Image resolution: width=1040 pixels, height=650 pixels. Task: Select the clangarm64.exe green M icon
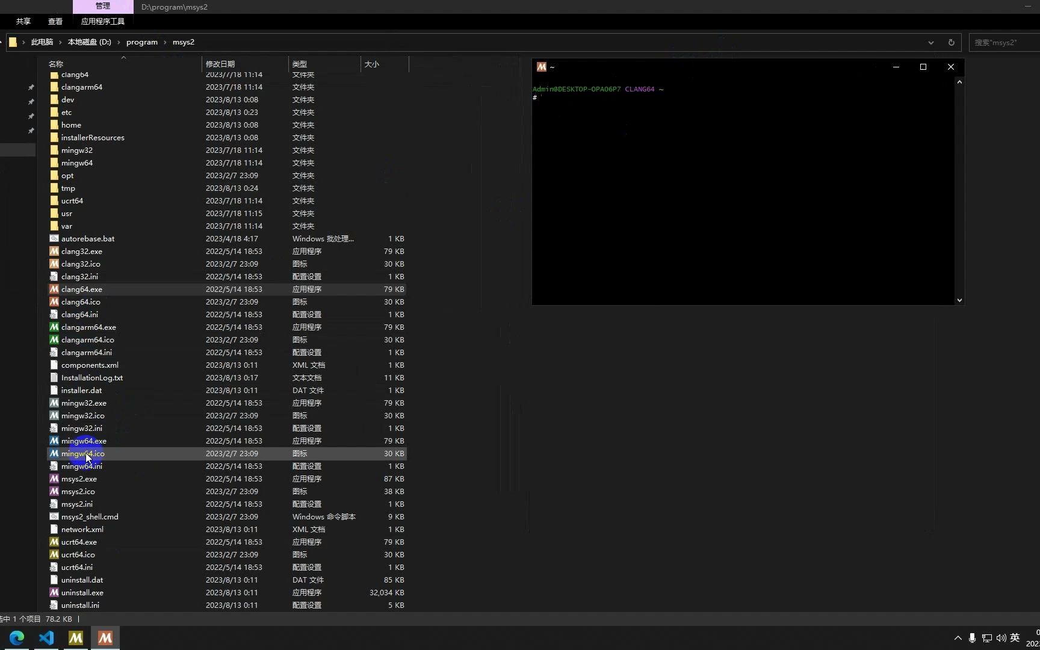54,327
